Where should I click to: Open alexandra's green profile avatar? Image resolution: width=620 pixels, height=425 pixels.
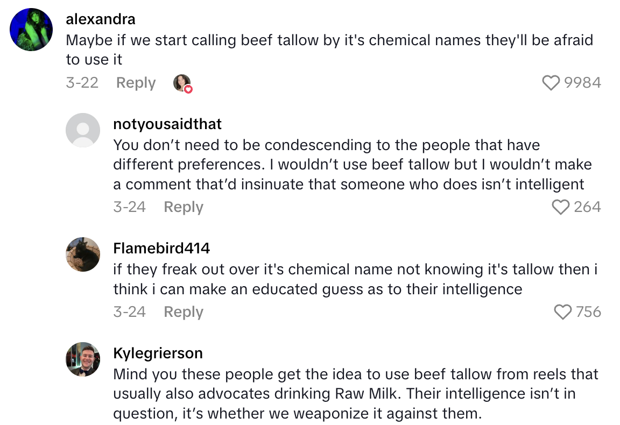pos(32,30)
